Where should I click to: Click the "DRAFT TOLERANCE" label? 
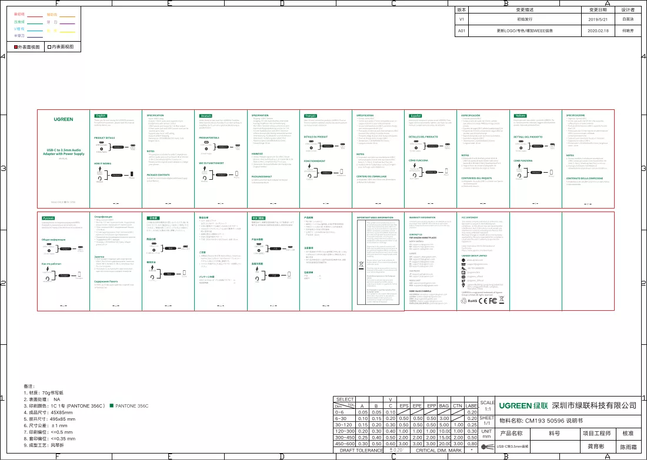click(x=362, y=450)
